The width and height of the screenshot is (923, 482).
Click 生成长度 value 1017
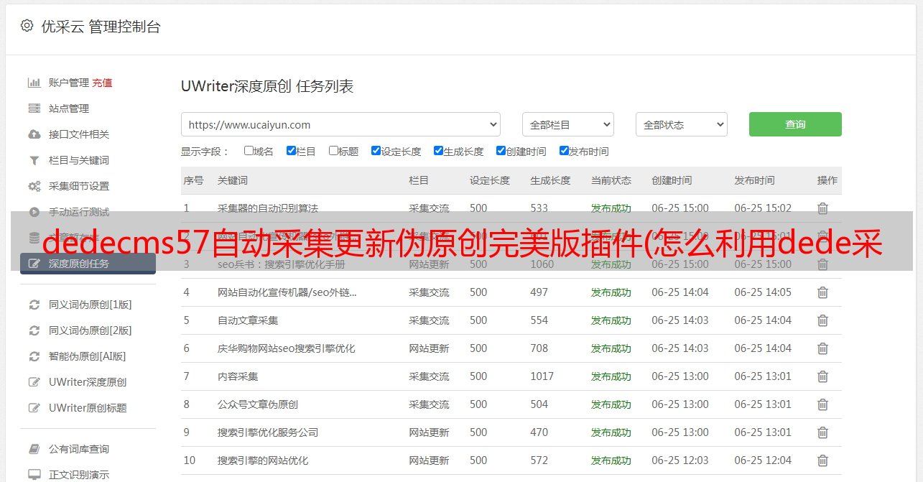[542, 376]
